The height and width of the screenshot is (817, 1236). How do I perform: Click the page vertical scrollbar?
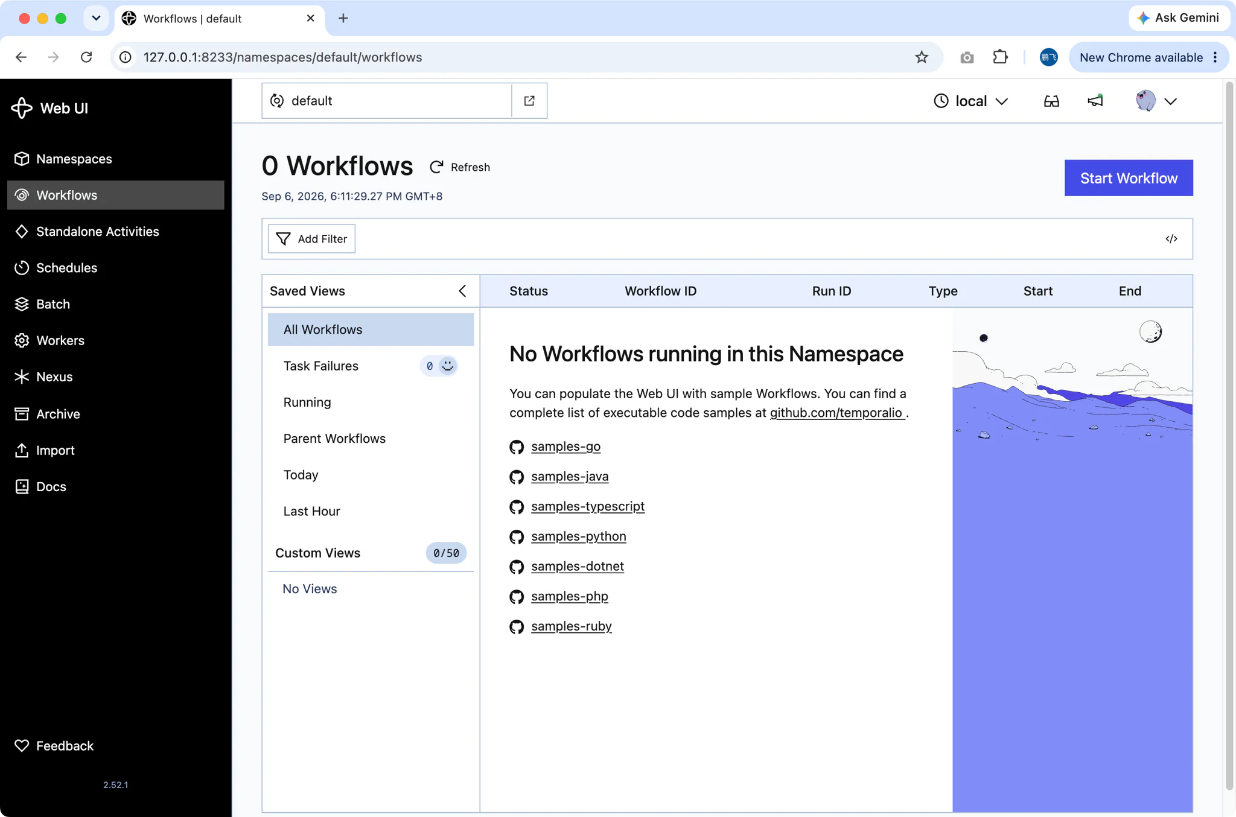point(1229,434)
